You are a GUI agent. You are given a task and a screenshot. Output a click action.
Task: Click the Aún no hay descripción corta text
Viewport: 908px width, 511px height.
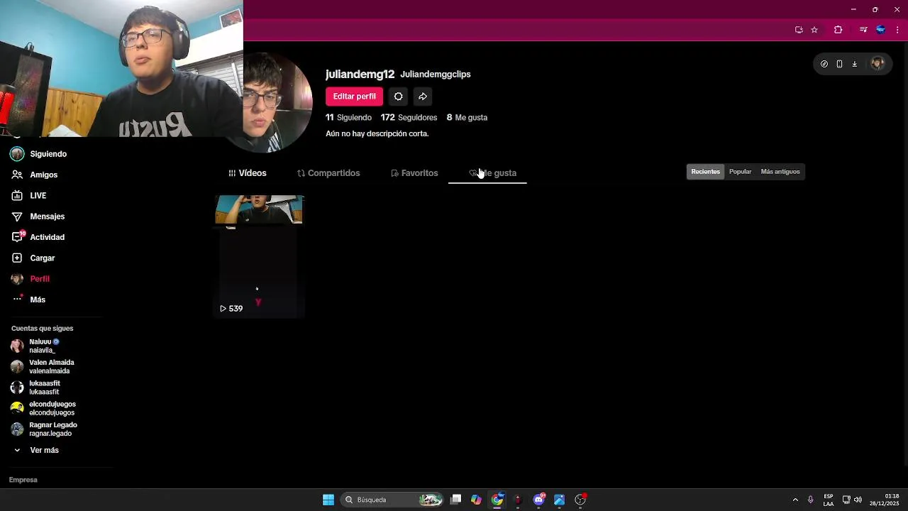[x=377, y=133]
